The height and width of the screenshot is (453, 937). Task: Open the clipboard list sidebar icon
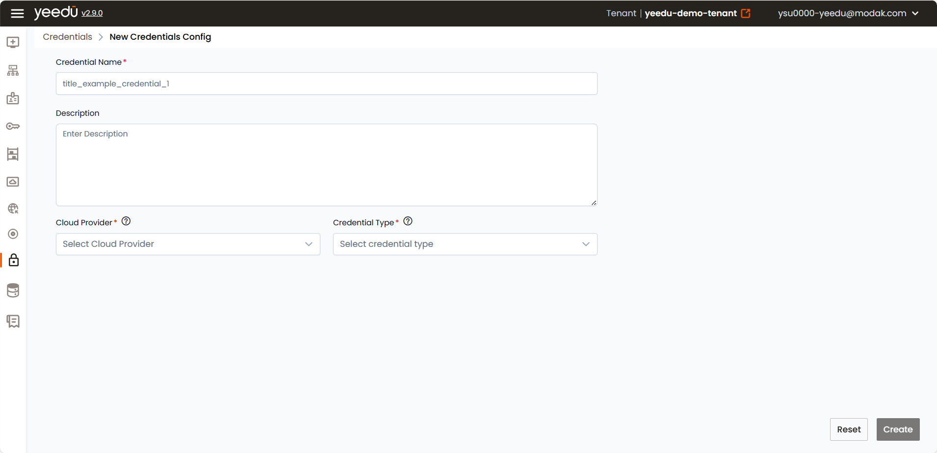tap(13, 99)
